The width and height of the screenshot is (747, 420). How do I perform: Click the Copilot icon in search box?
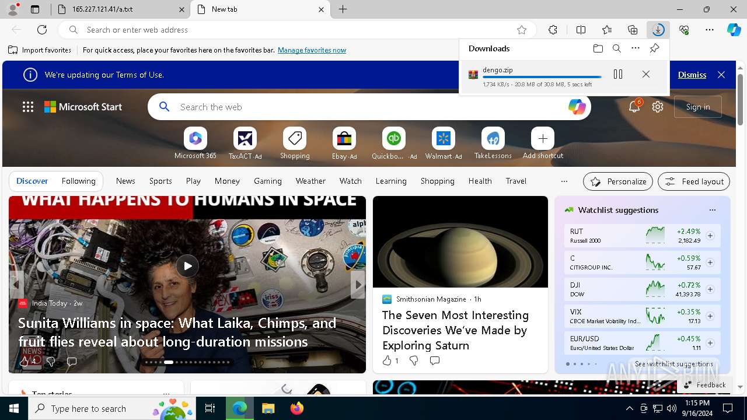point(577,107)
